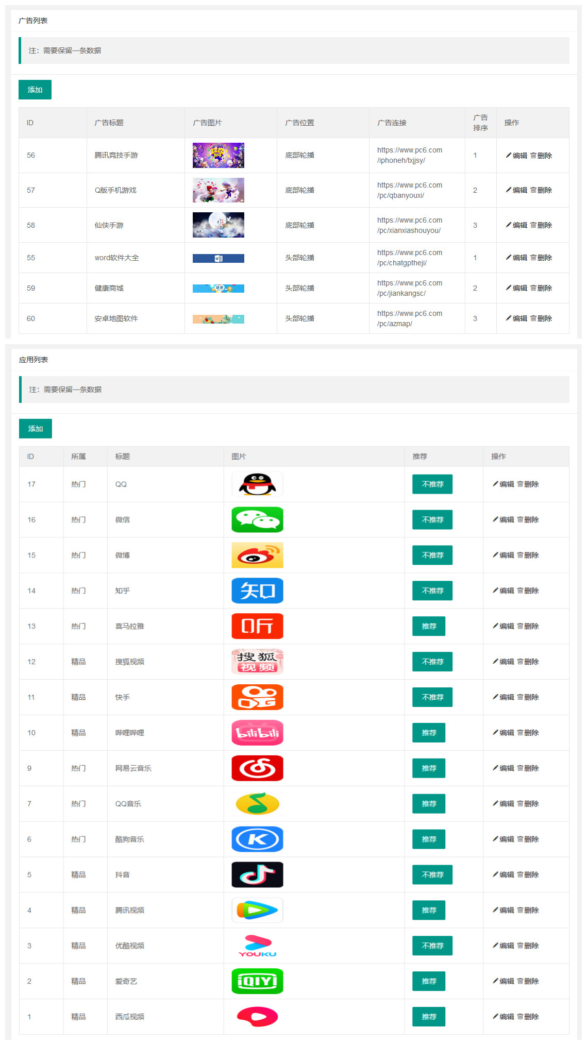Delete the 搜狐视频 app row

pos(528,662)
